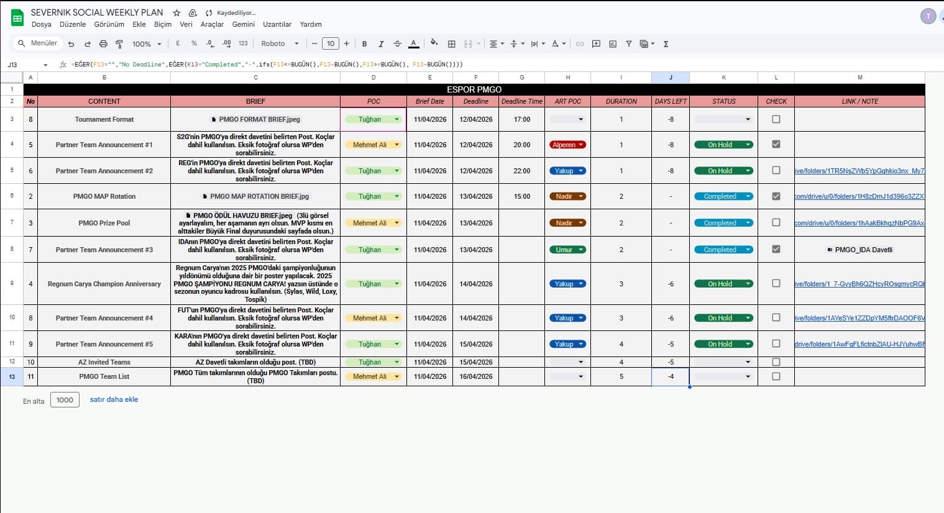Open the vertical align dropdown

[x=517, y=44]
